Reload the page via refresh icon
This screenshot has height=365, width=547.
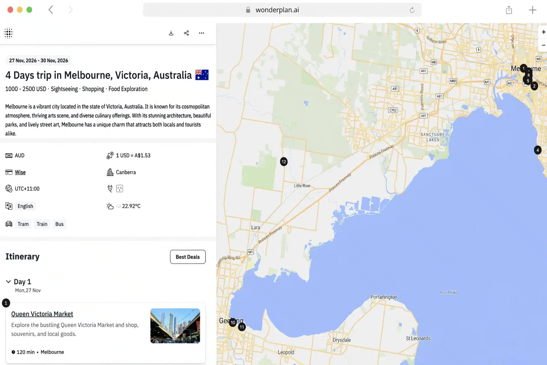(412, 10)
